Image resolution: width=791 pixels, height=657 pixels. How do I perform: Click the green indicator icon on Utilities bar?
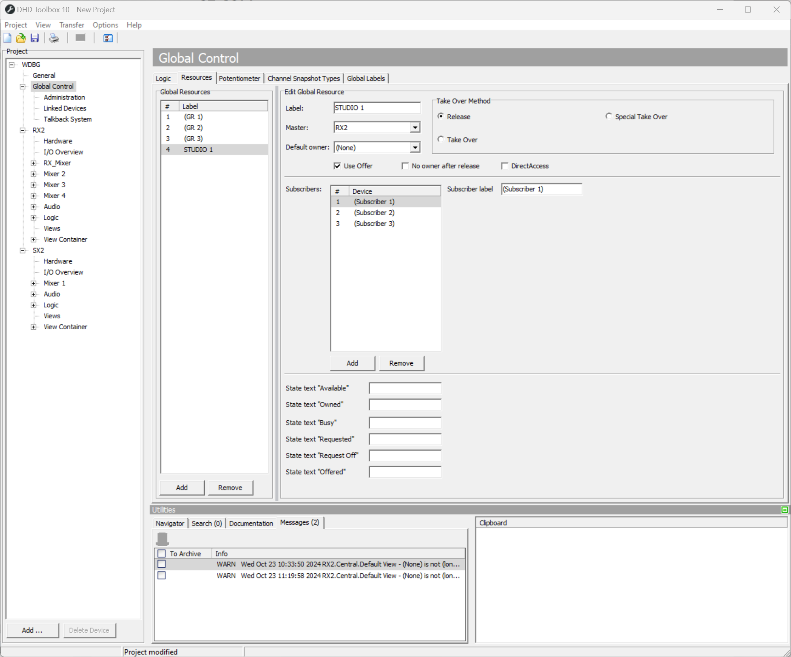(785, 510)
